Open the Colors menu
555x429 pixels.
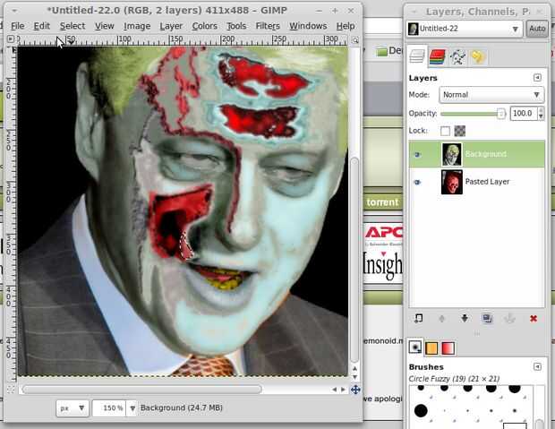(205, 26)
